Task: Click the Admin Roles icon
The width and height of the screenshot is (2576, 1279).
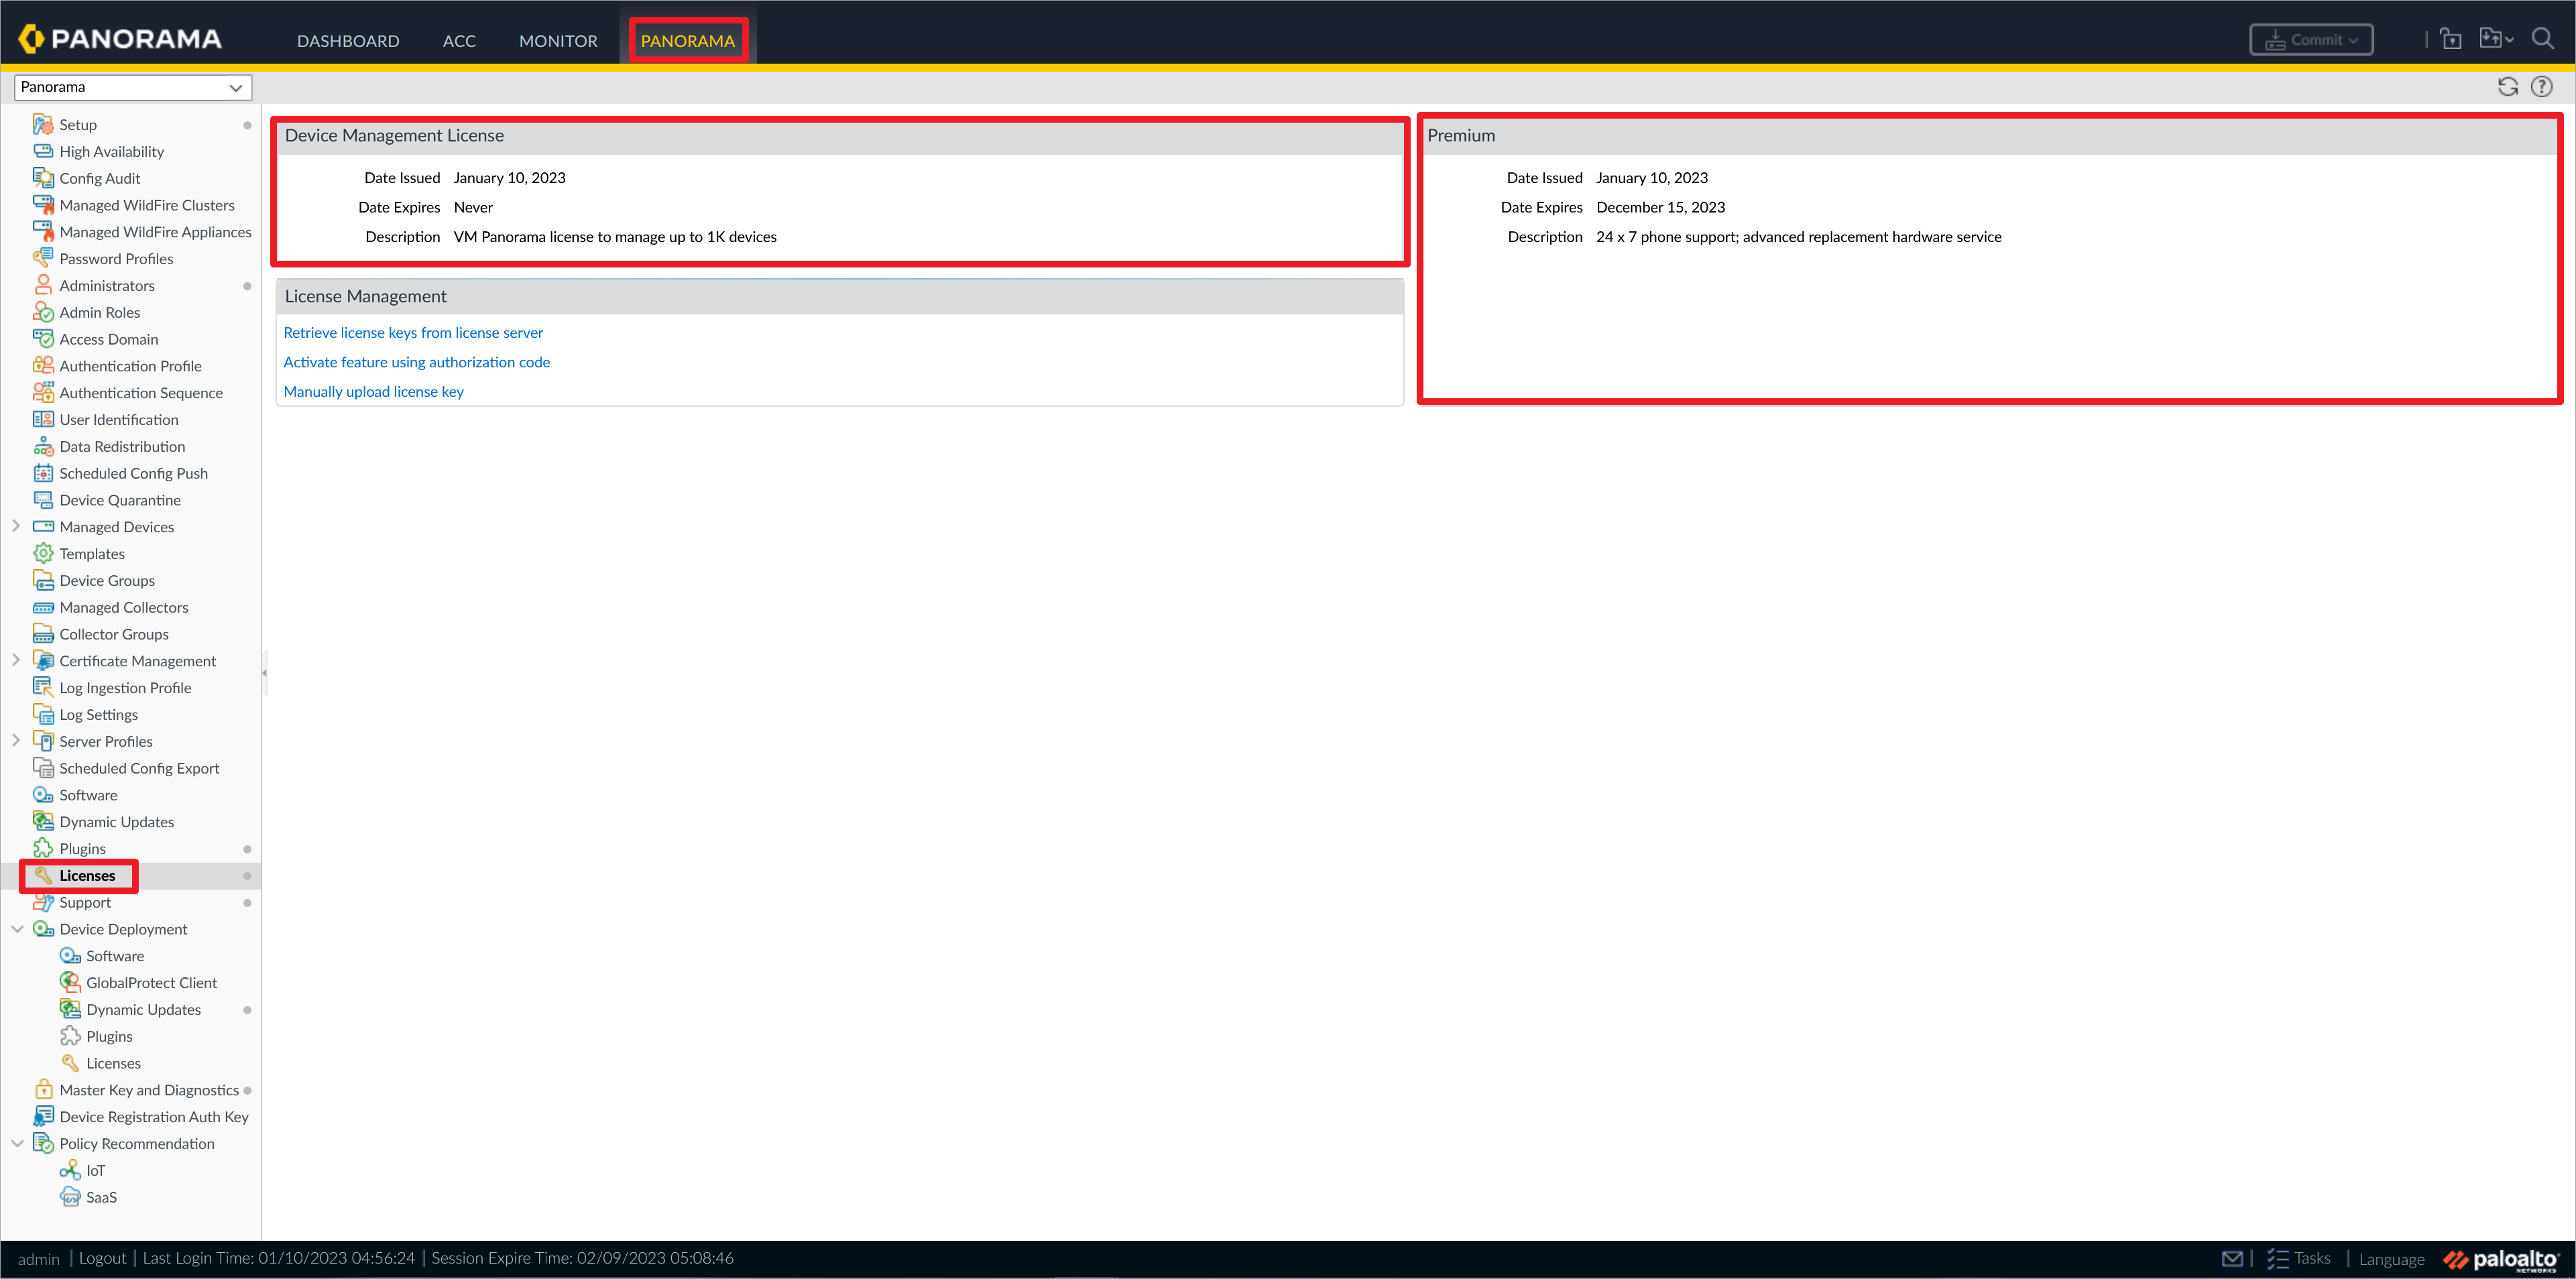Action: tap(43, 312)
